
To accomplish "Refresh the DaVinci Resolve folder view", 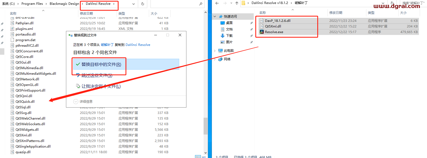I will pos(142,4).
